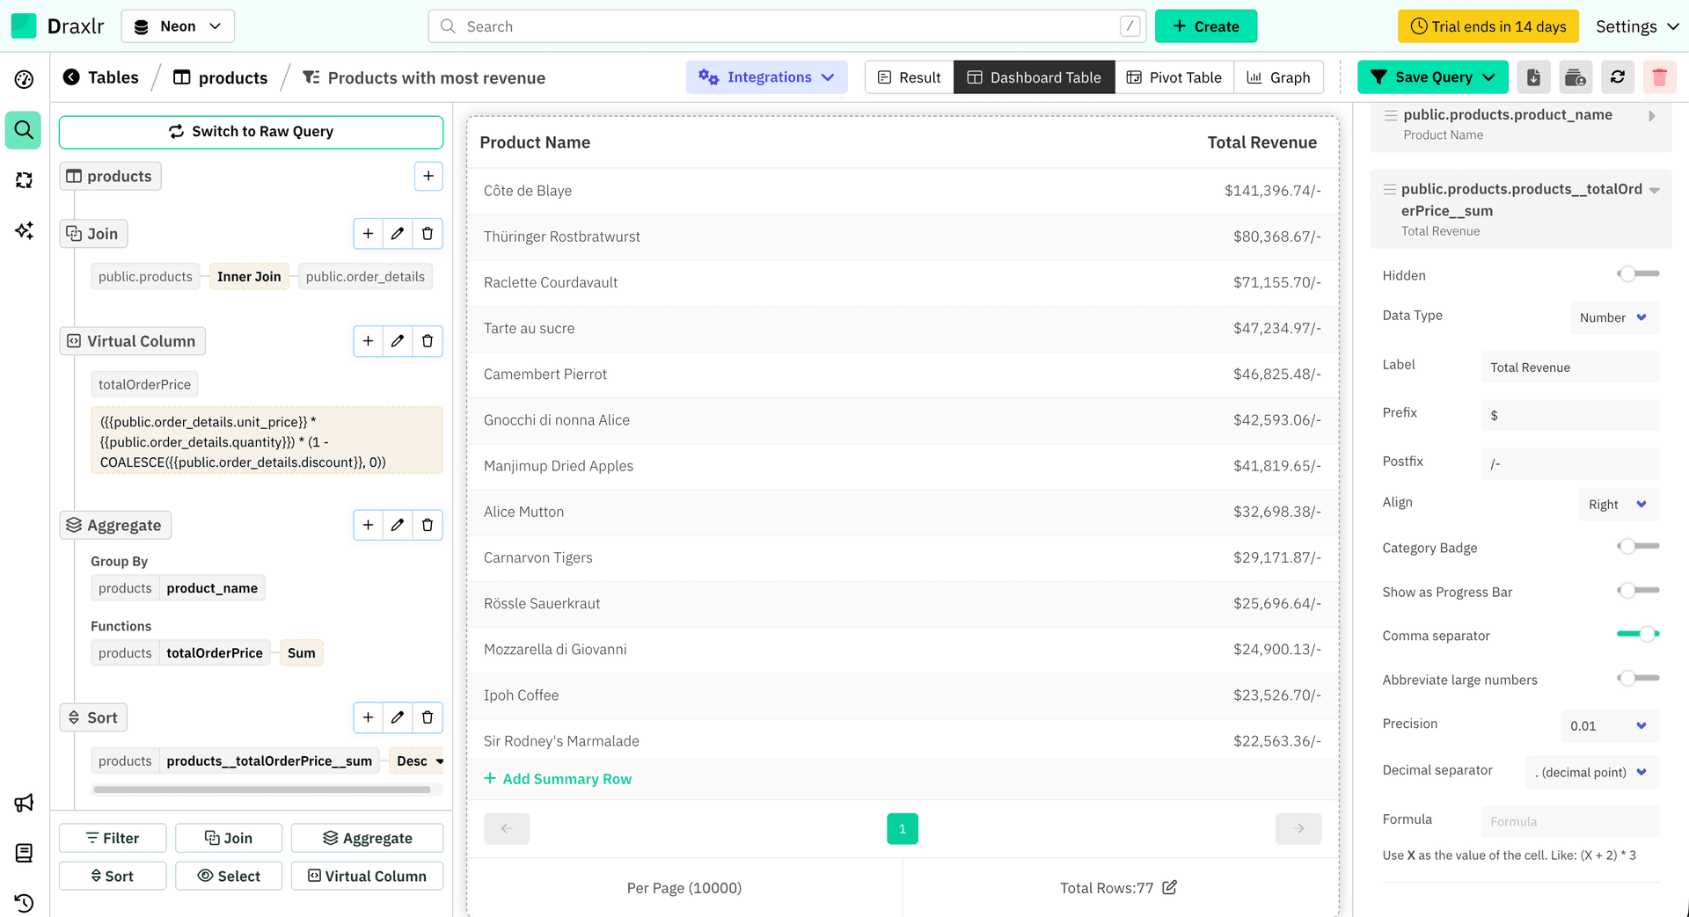Click inside the Formula input field
The width and height of the screenshot is (1689, 917).
(x=1570, y=820)
